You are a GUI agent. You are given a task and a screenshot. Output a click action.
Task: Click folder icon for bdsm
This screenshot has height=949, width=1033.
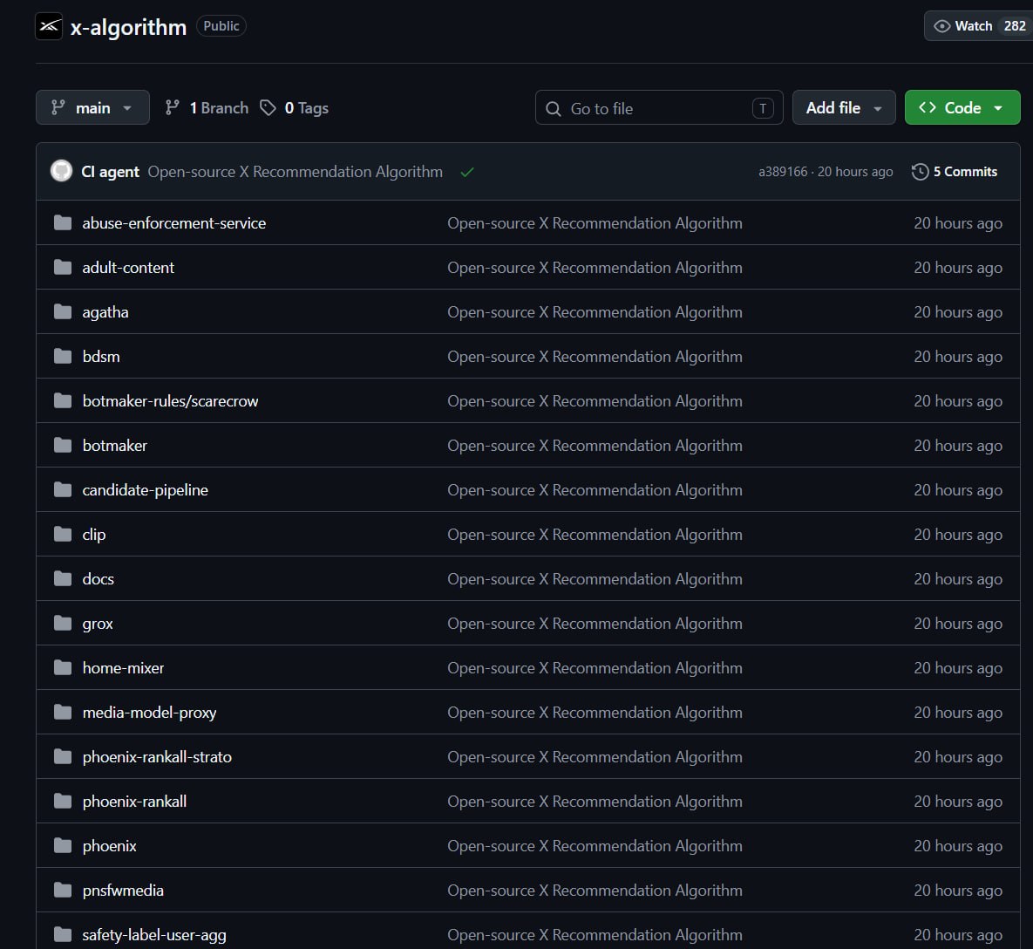[x=63, y=356]
